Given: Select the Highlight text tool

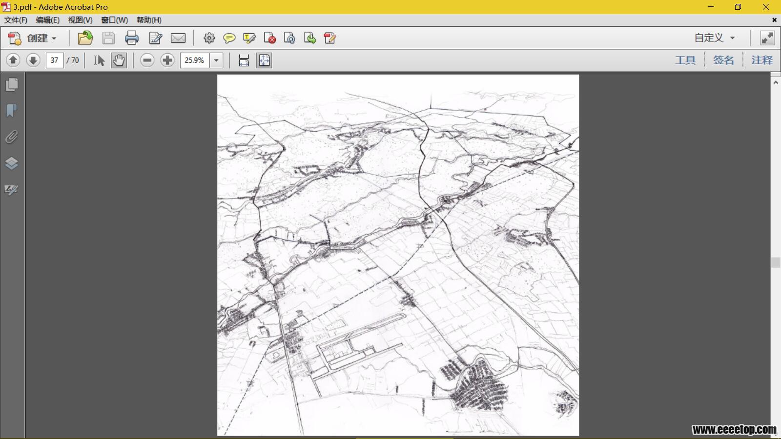Looking at the screenshot, I should (x=249, y=38).
